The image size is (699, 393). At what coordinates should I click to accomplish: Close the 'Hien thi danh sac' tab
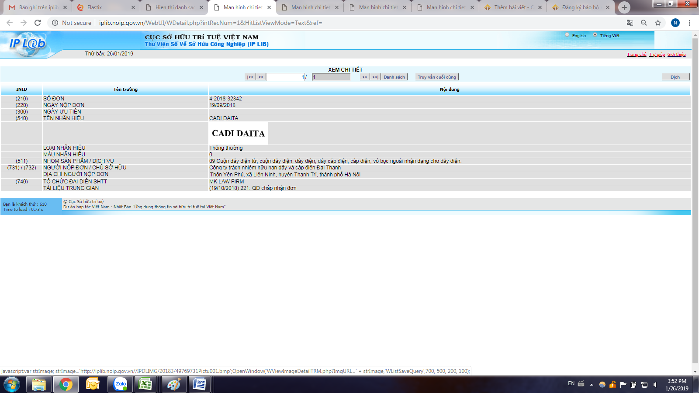tap(201, 7)
